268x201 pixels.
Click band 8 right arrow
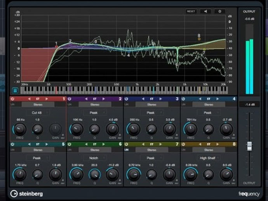point(218,144)
